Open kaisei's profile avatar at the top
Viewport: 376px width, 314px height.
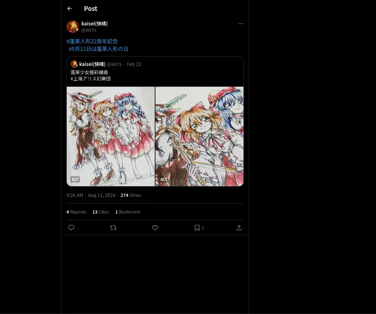73,27
